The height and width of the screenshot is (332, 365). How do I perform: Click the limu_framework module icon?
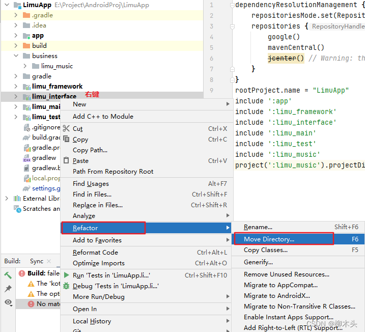(x=26, y=87)
